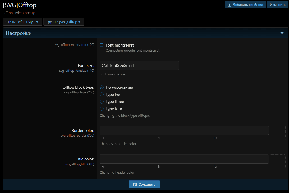
Task: Open the Стиль: Default style dropdown
Action: tap(22, 22)
